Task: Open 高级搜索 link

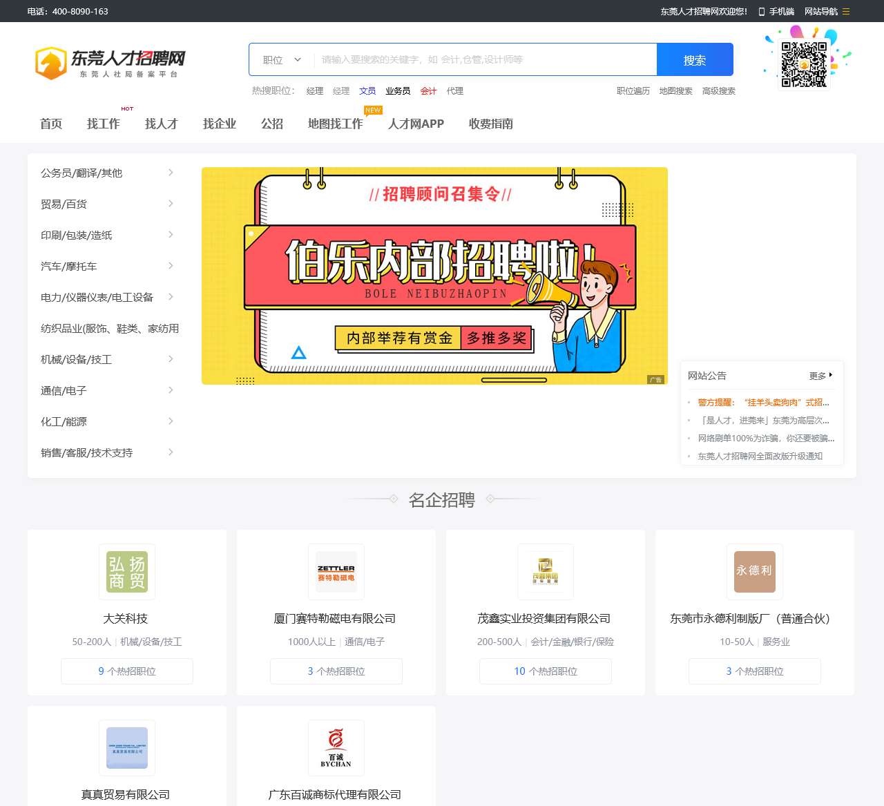Action: point(719,90)
